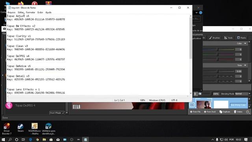This screenshot has height=142, width=252.
Task: Open Cortana circle on taskbar
Action: pos(17,139)
